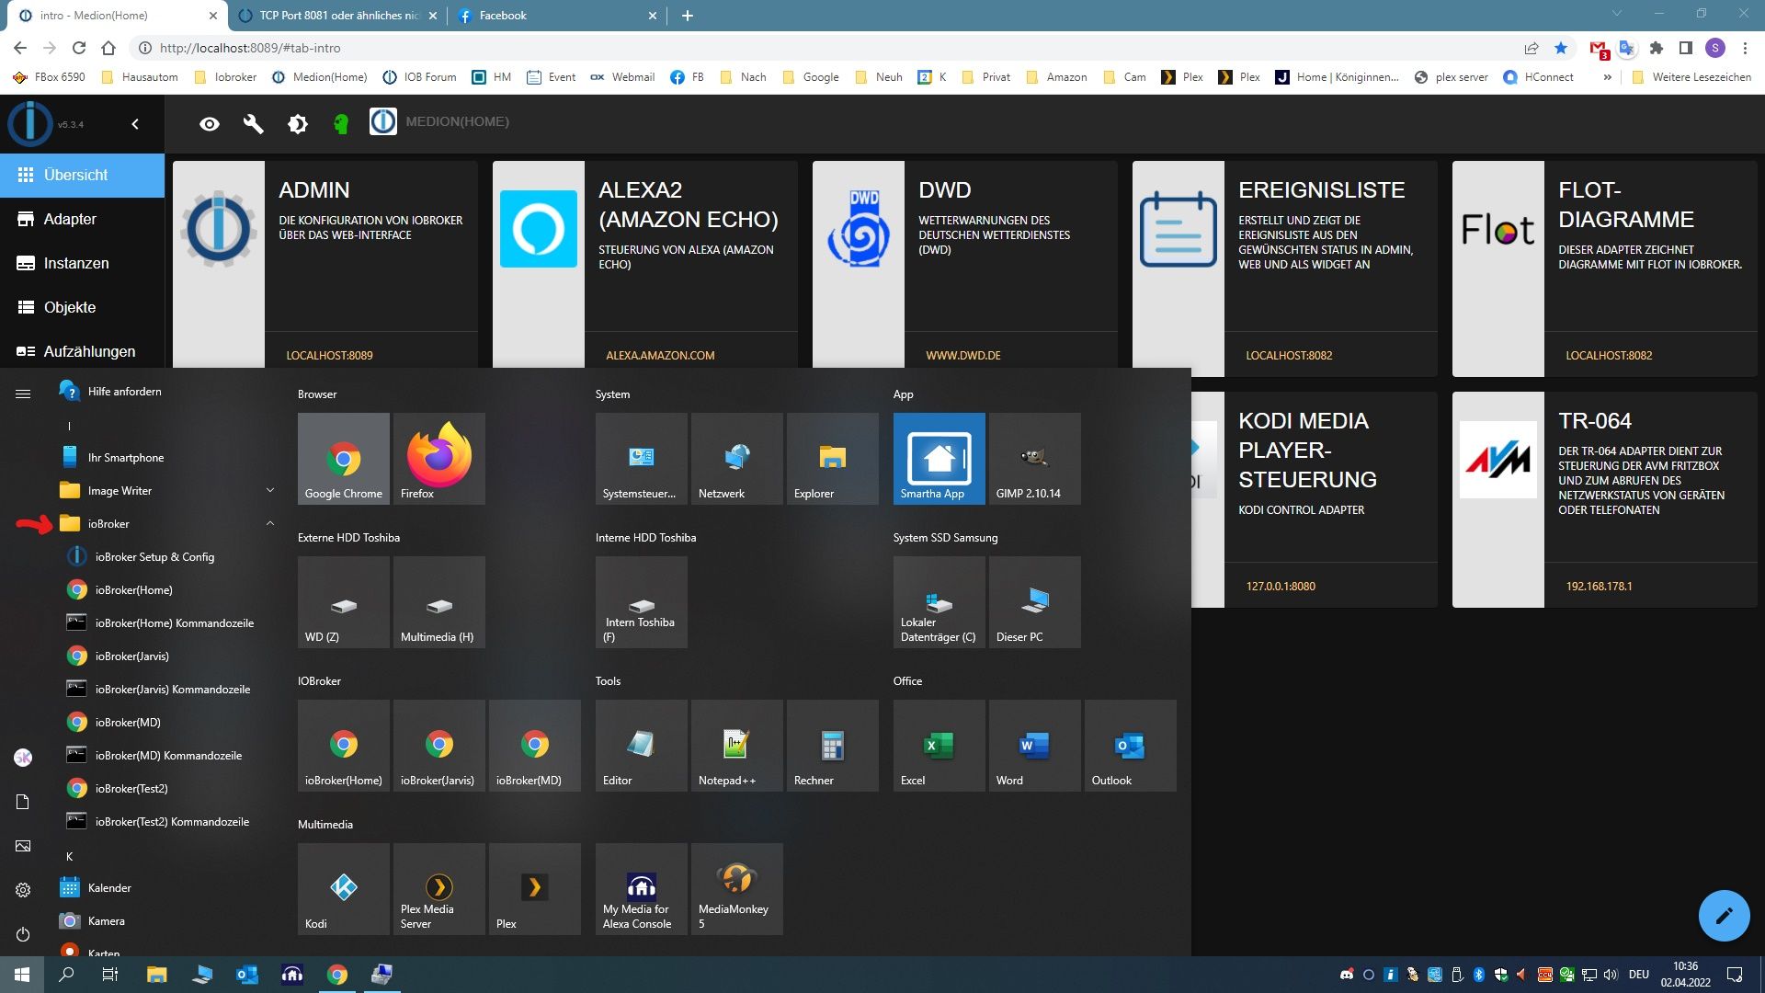Viewport: 1765px width, 993px height.
Task: Start the Kodi tile in Multimedia
Action: point(343,888)
